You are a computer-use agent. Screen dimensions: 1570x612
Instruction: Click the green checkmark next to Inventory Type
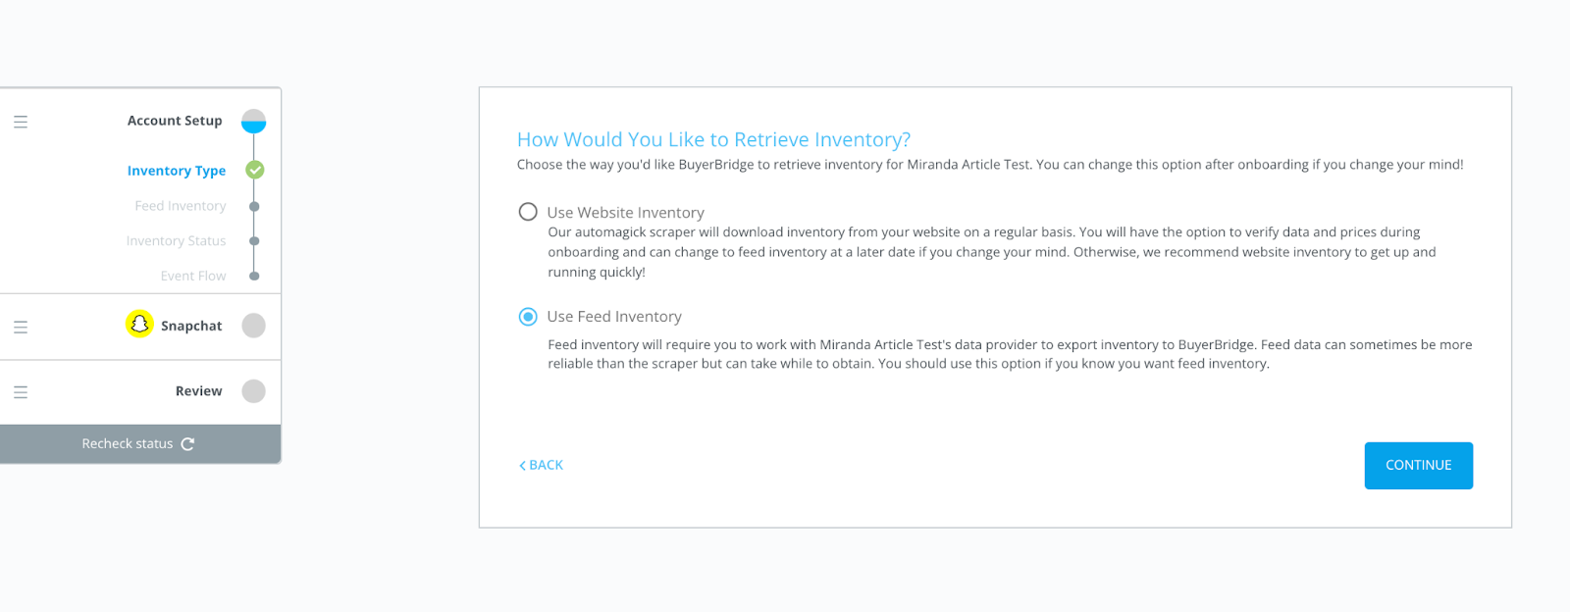click(x=254, y=170)
